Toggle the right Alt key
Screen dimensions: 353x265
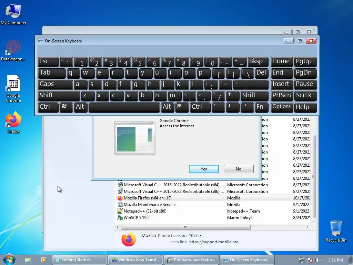tap(168, 107)
